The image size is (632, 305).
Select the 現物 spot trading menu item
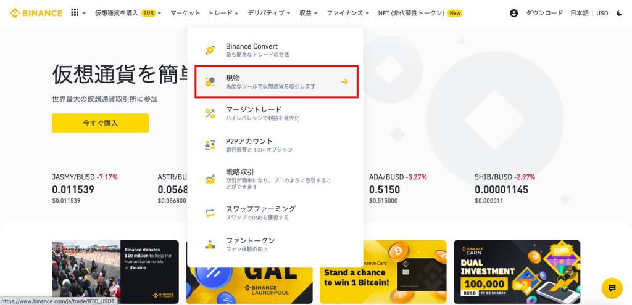pos(276,81)
